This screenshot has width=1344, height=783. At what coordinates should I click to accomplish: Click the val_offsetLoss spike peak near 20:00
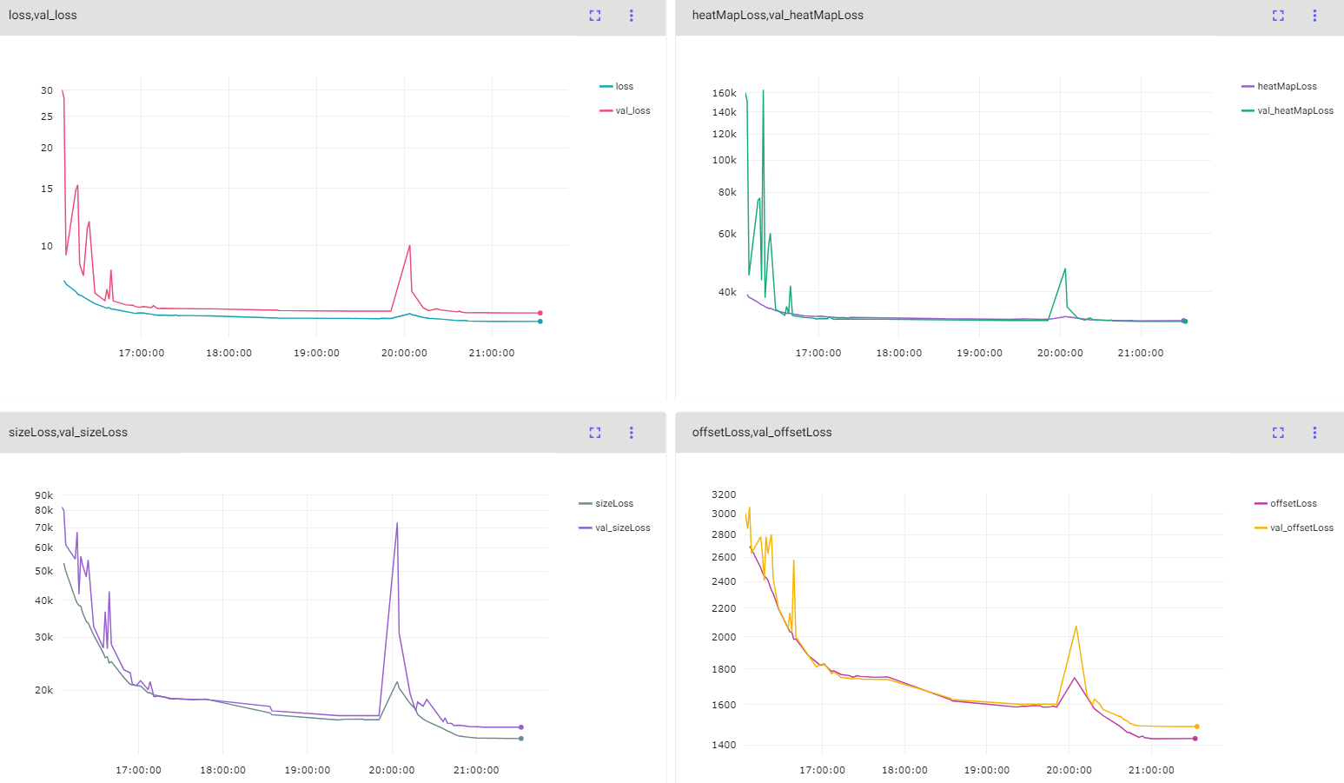[1076, 627]
